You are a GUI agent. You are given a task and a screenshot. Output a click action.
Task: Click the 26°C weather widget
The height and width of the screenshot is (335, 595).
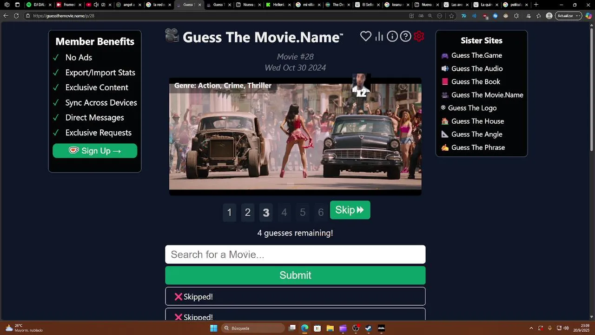point(23,328)
